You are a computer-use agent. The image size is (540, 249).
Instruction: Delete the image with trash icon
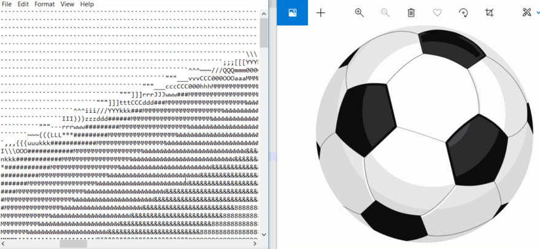(411, 13)
